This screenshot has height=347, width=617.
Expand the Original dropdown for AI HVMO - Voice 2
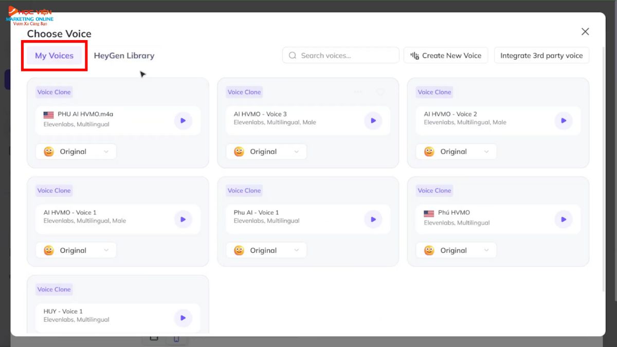coord(457,152)
